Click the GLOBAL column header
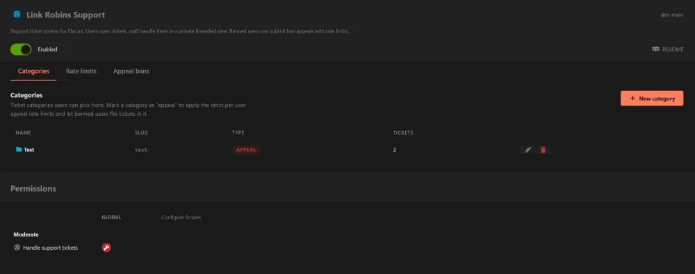This screenshot has width=695, height=274. click(111, 217)
